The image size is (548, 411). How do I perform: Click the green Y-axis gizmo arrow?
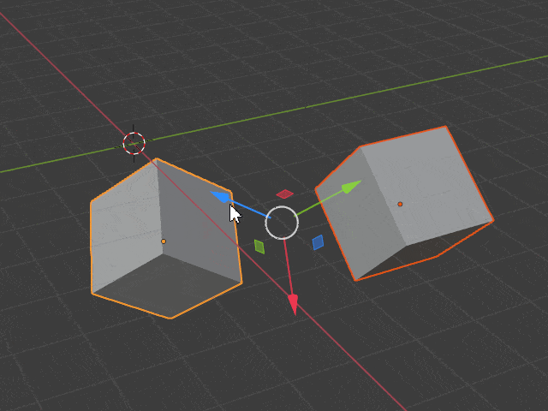[350, 187]
